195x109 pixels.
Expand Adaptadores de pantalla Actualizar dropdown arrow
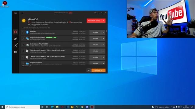pos(103,38)
